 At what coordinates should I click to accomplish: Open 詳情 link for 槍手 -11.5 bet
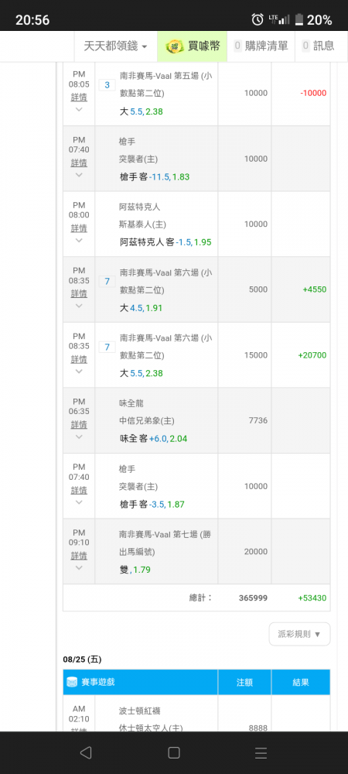[79, 163]
